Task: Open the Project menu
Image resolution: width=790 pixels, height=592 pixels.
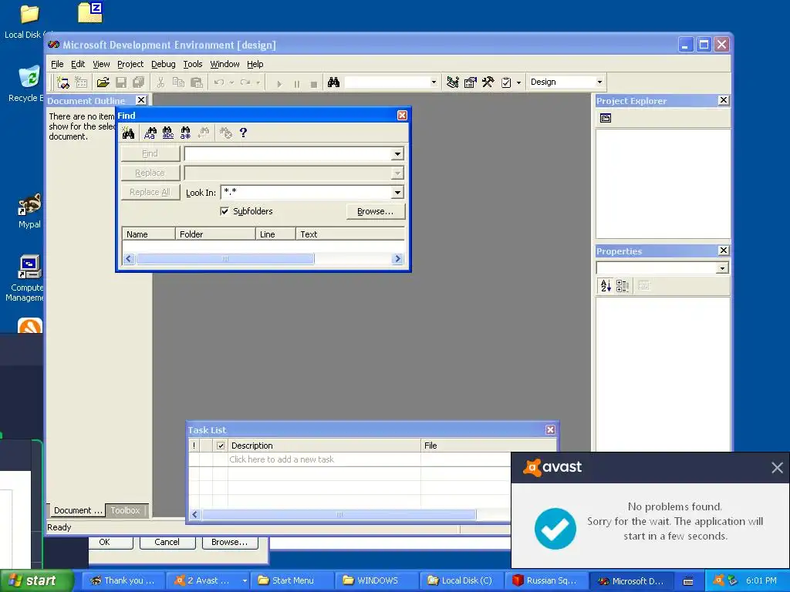Action: coord(130,64)
